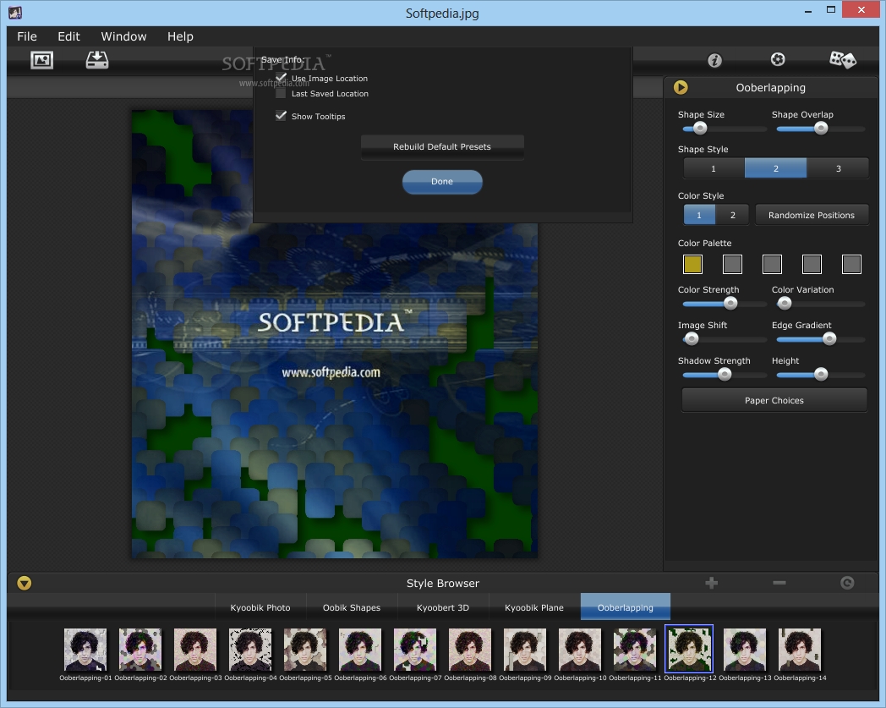The image size is (886, 708).
Task: Click the plus icon in Style Browser
Action: (x=711, y=583)
